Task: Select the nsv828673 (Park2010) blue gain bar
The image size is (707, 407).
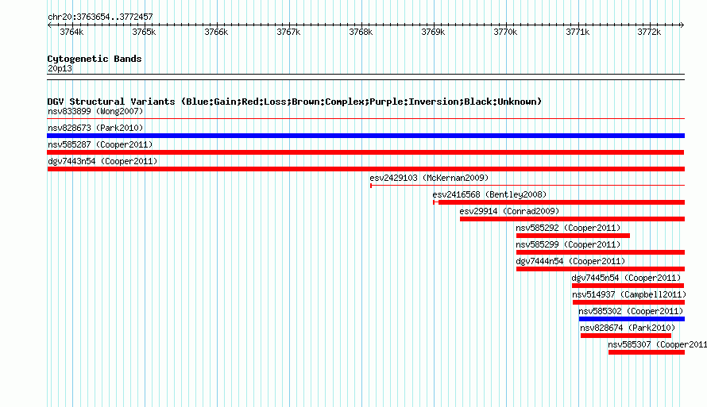Action: pos(365,136)
